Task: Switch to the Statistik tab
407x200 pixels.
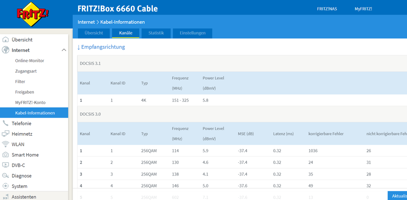Action: click(x=156, y=33)
